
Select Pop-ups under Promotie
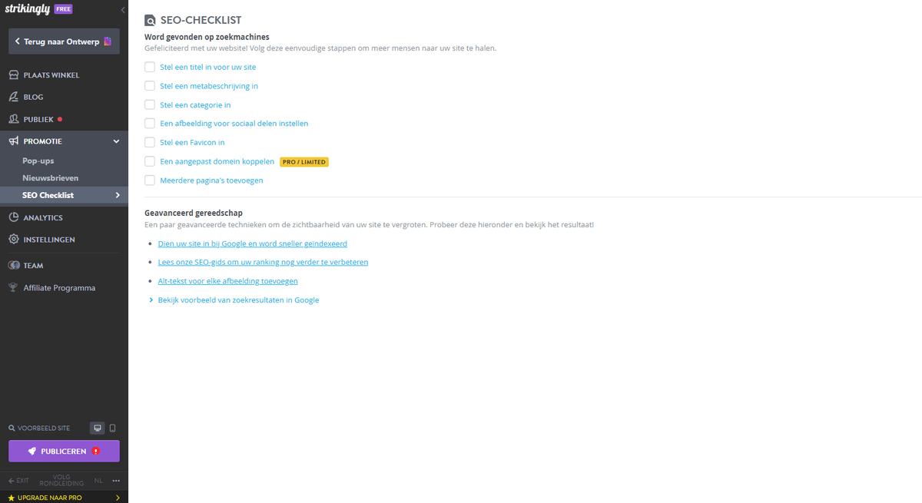(x=40, y=160)
